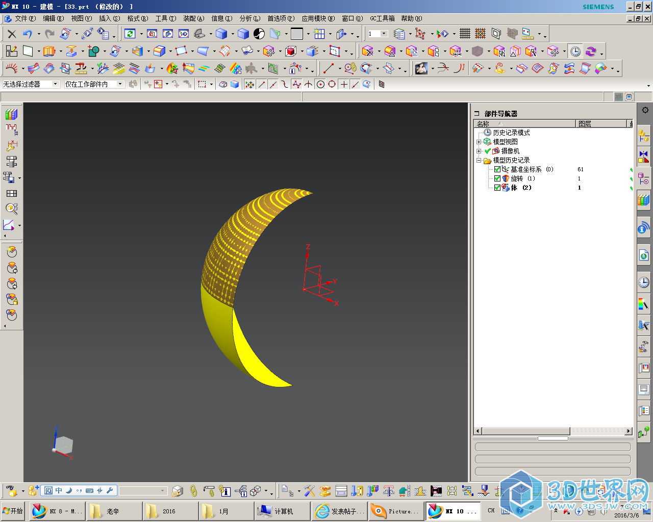This screenshot has height=522, width=653.
Task: Toggle the intersection snap point icon
Action: click(309, 85)
